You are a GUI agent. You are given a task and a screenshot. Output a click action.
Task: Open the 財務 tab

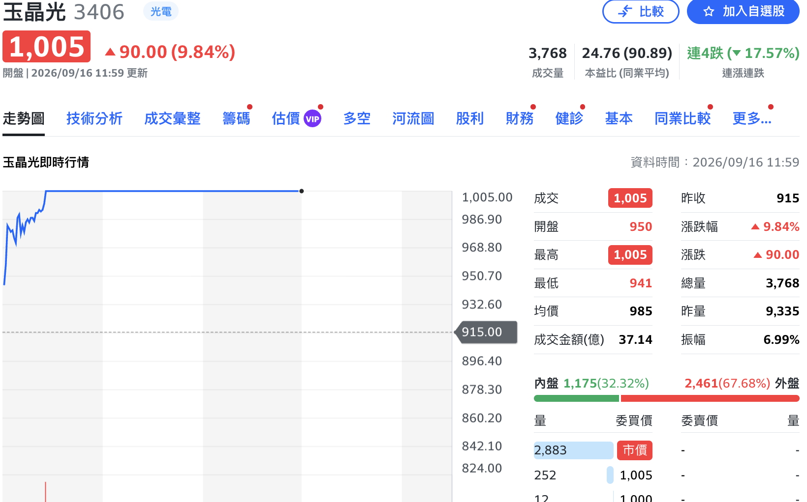pyautogui.click(x=520, y=118)
